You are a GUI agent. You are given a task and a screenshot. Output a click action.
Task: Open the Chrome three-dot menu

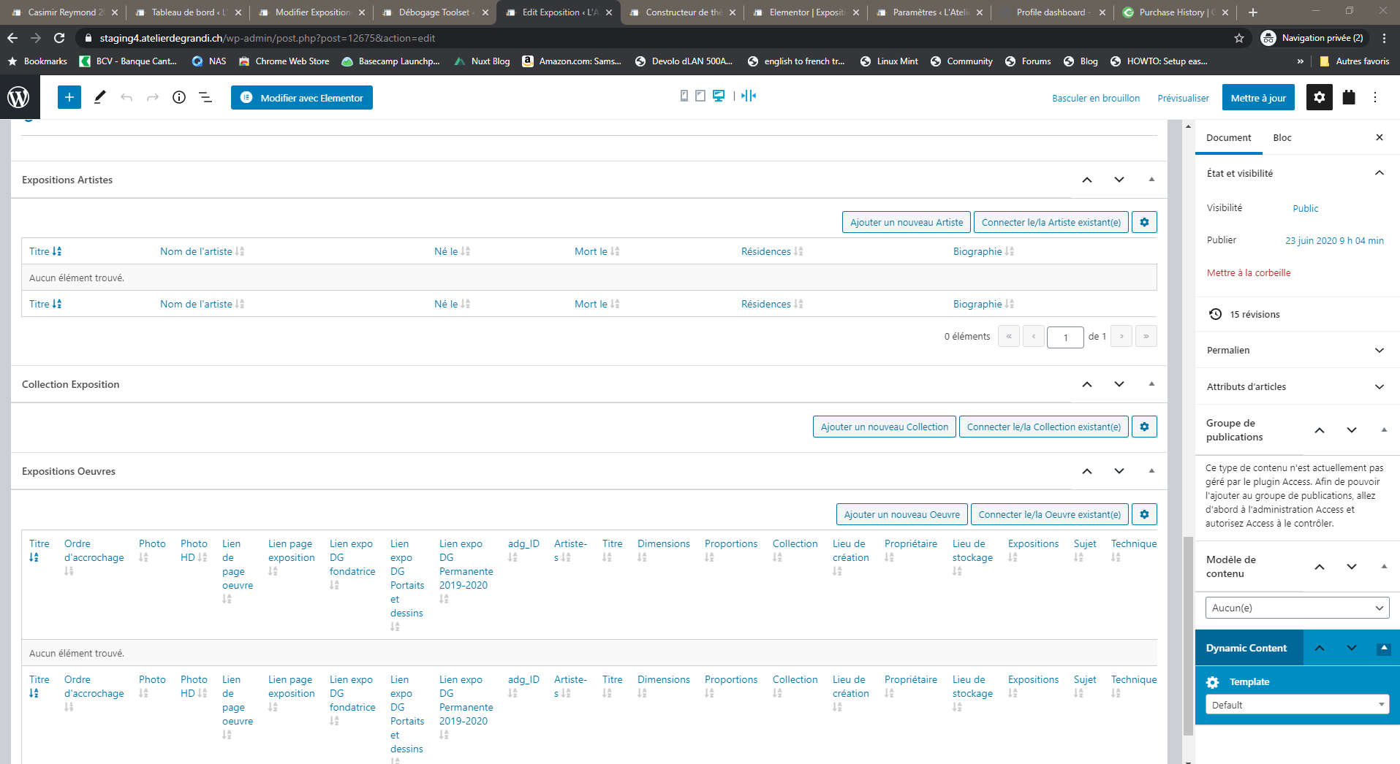tap(1384, 38)
